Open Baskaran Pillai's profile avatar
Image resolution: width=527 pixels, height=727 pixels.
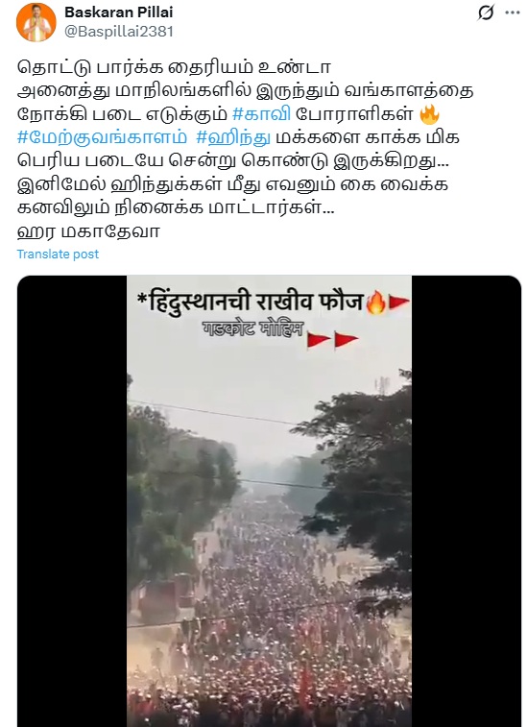point(36,22)
